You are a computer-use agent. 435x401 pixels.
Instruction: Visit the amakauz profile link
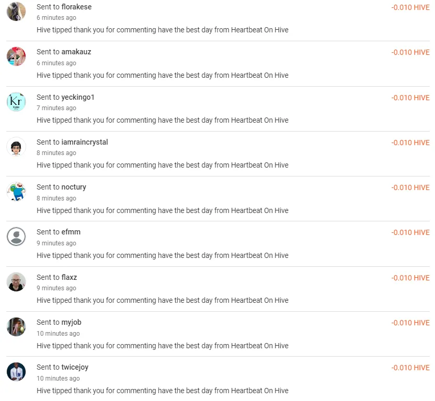point(76,52)
